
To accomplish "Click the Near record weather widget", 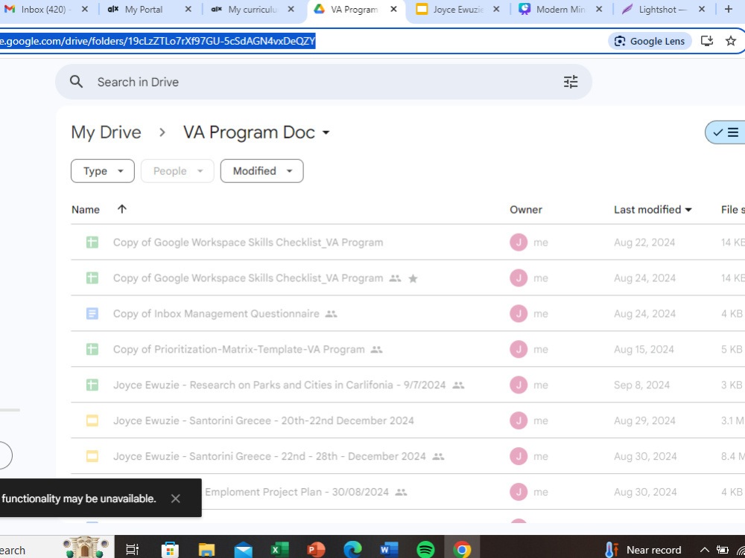I will (642, 550).
